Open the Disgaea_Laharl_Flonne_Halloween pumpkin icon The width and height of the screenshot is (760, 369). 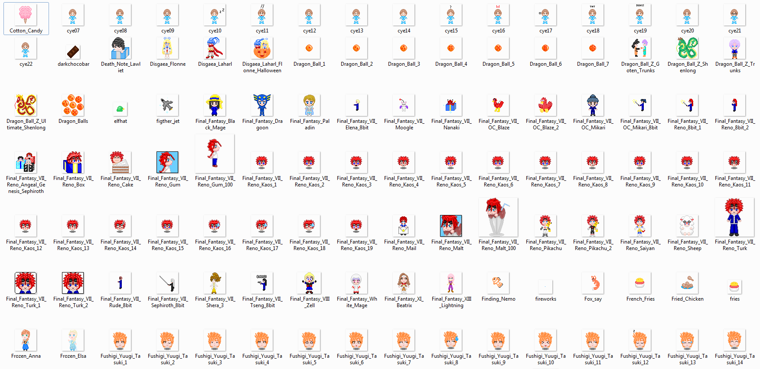pos(262,48)
